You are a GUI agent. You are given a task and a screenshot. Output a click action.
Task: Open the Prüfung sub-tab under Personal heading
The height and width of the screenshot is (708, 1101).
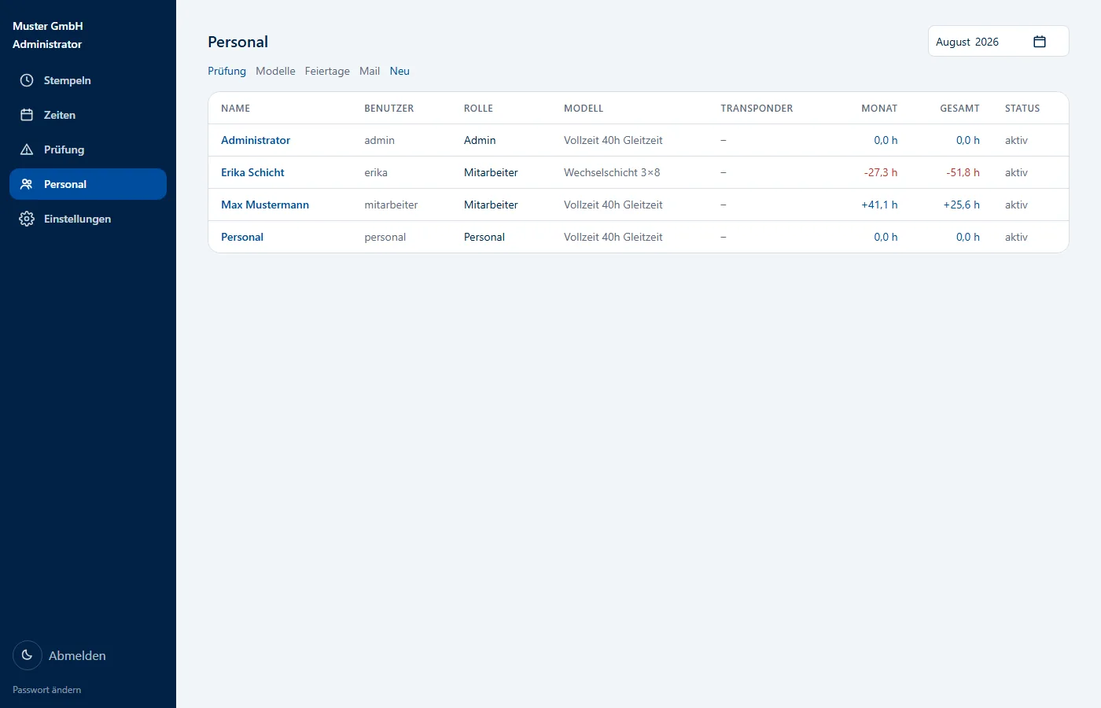[x=226, y=71]
